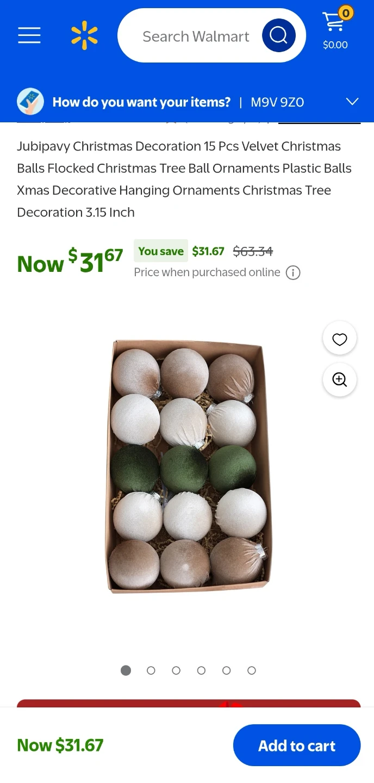This screenshot has width=374, height=783.
Task: Open the shopping cart
Action: point(336,31)
